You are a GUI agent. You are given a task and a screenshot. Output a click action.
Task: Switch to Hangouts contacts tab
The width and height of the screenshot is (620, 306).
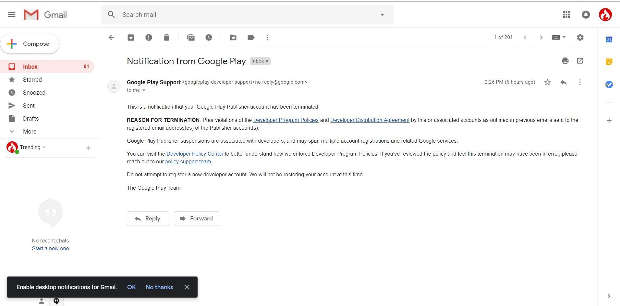coord(42,301)
